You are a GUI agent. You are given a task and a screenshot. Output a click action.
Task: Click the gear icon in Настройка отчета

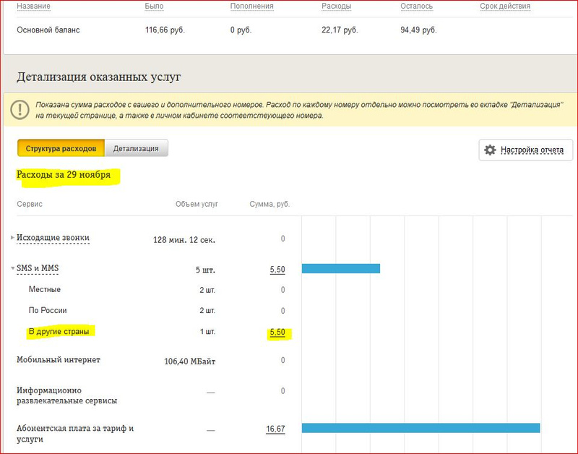click(491, 150)
